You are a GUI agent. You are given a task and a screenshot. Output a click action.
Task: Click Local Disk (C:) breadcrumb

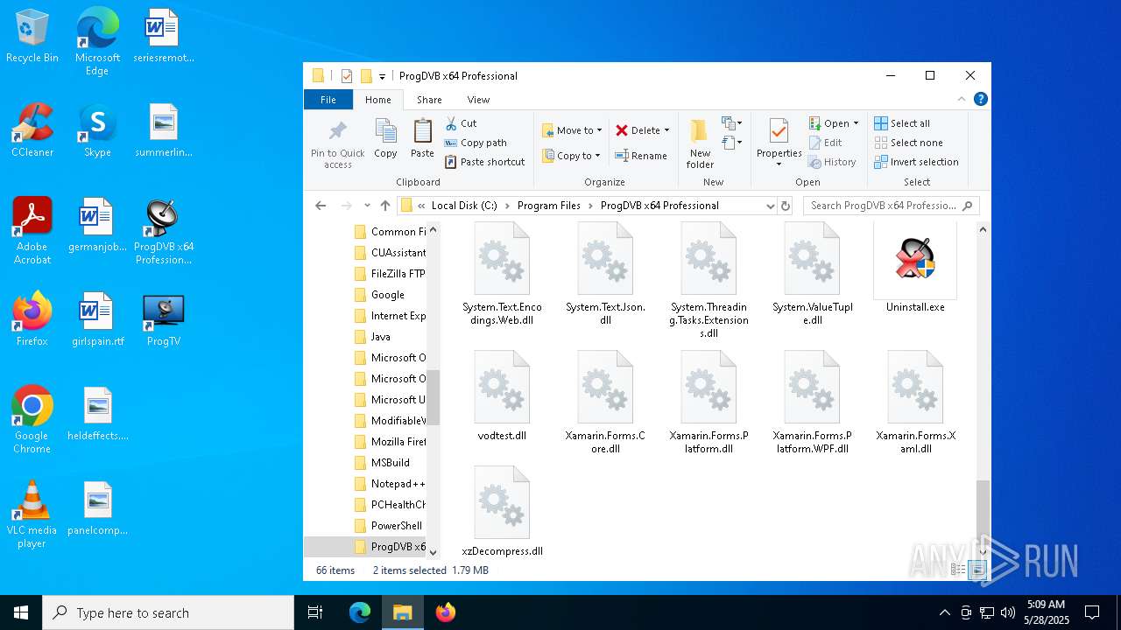click(464, 206)
